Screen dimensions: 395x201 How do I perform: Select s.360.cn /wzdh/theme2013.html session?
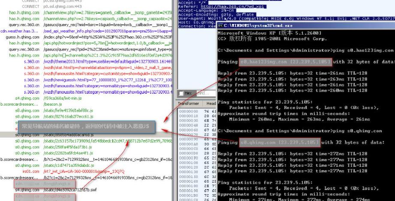point(86,62)
